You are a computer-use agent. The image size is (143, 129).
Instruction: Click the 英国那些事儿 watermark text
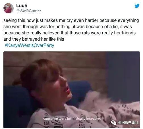[x=128, y=123]
